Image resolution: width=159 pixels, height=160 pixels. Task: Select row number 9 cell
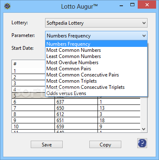33,120
